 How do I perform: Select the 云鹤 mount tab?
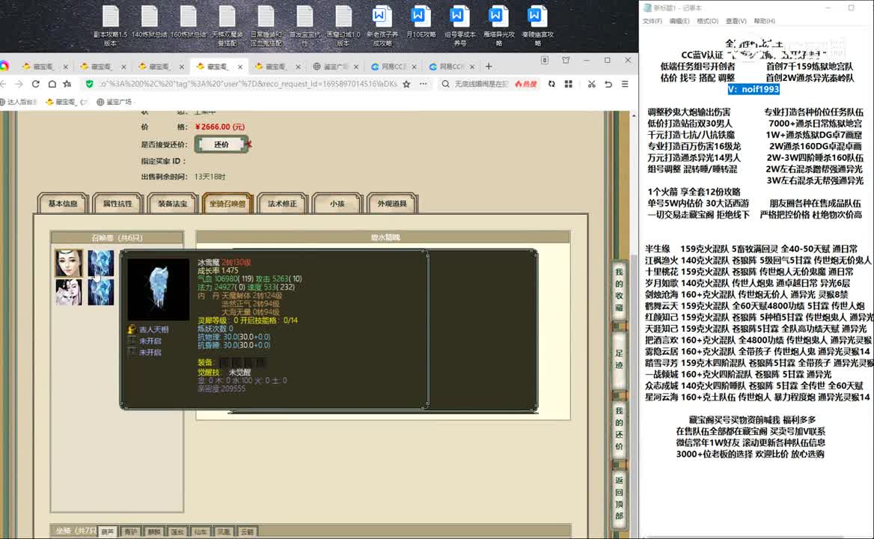pos(248,532)
